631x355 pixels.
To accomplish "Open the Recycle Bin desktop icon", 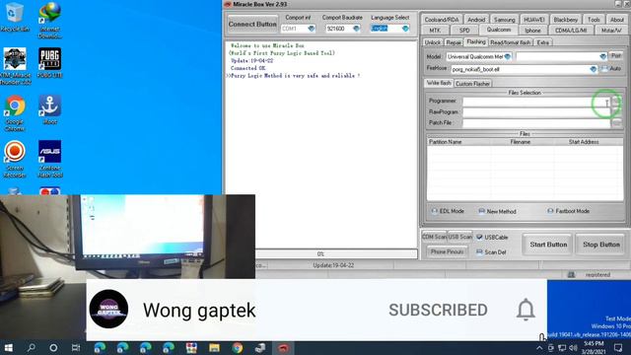I will (15, 17).
